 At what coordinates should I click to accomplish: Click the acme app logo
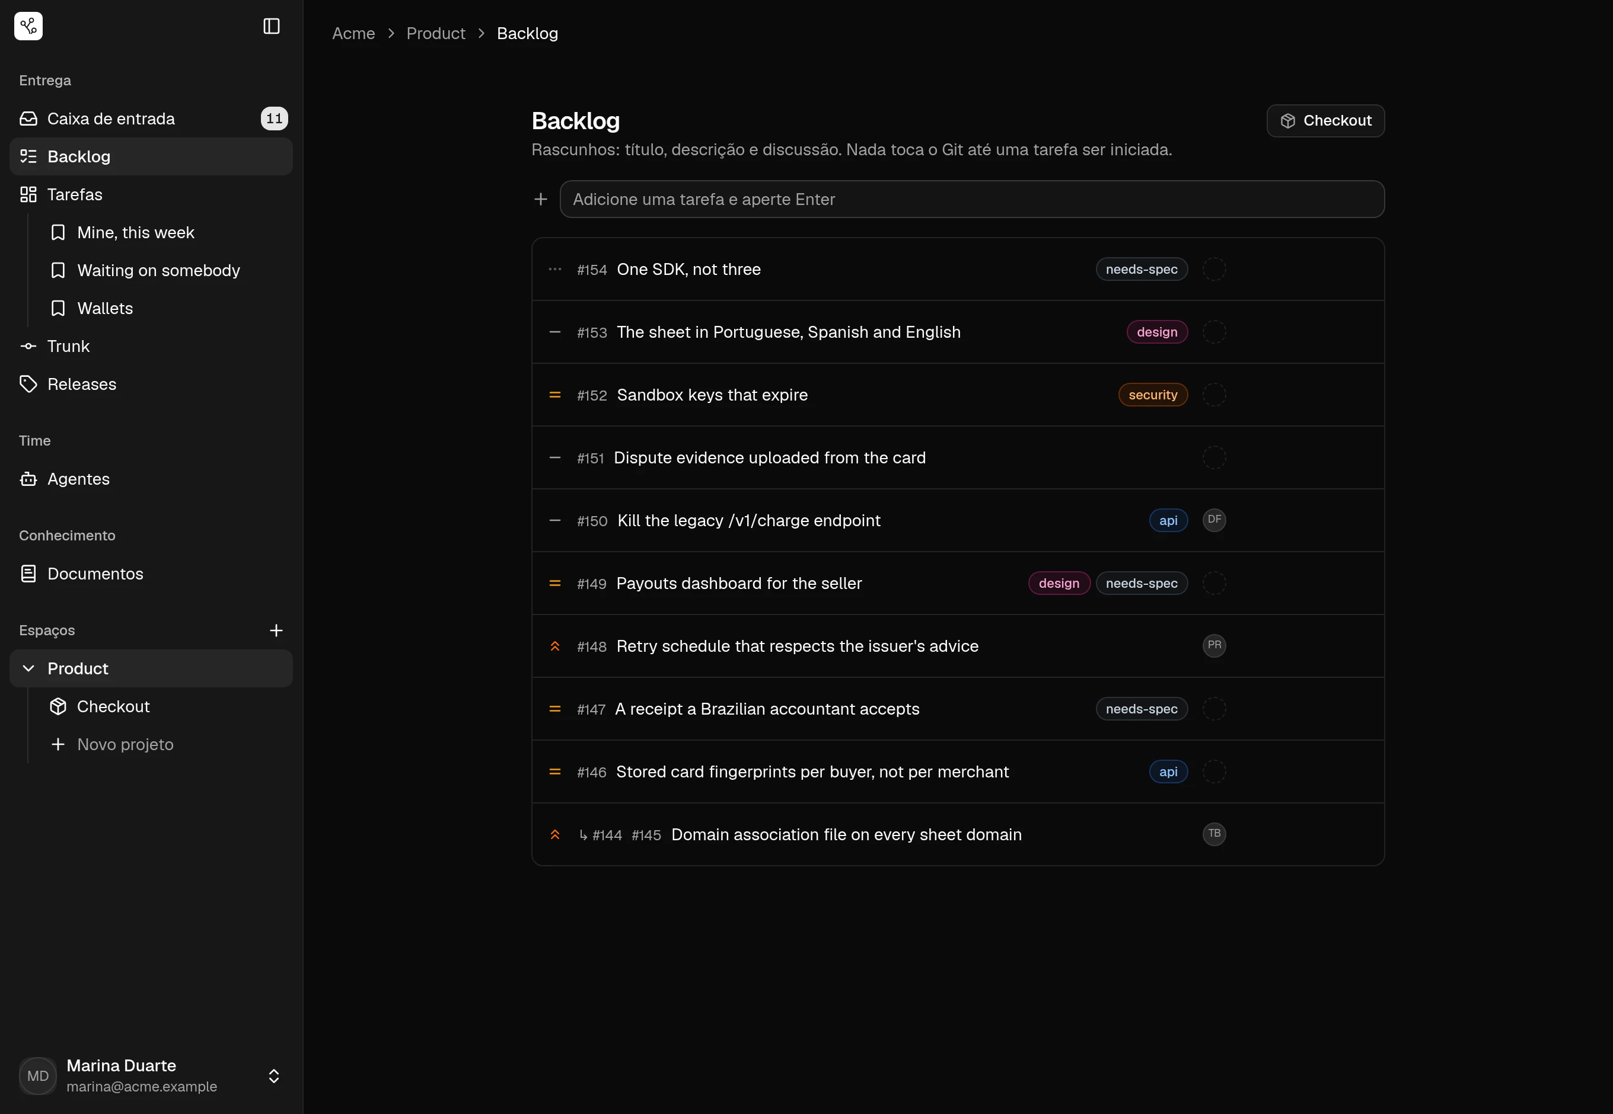[28, 27]
